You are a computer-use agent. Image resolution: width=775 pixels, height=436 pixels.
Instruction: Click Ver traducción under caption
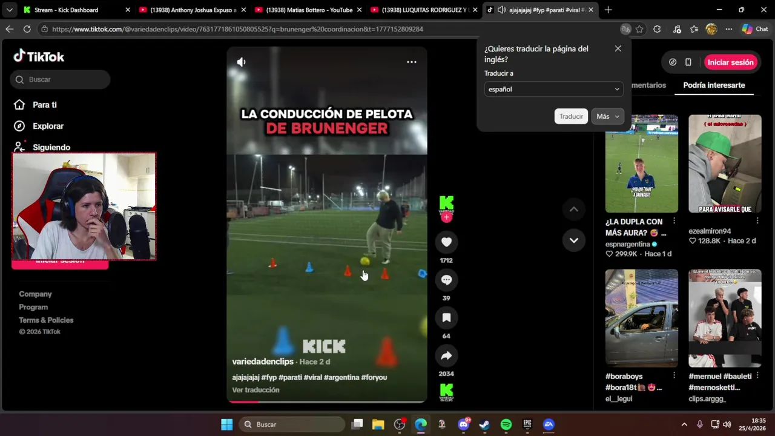pos(256,390)
